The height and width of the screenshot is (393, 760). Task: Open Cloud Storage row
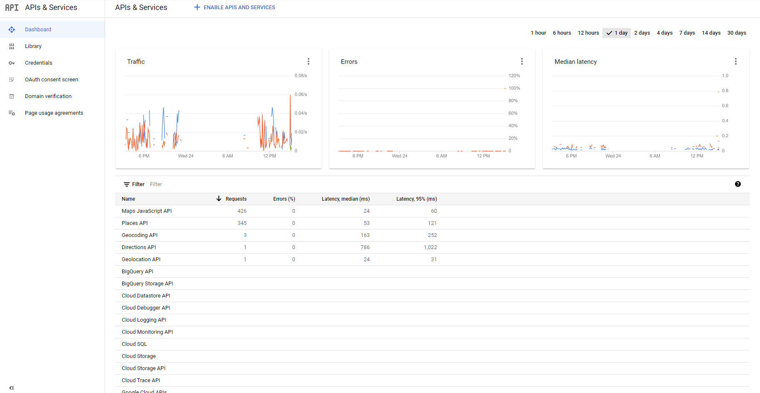click(432, 356)
